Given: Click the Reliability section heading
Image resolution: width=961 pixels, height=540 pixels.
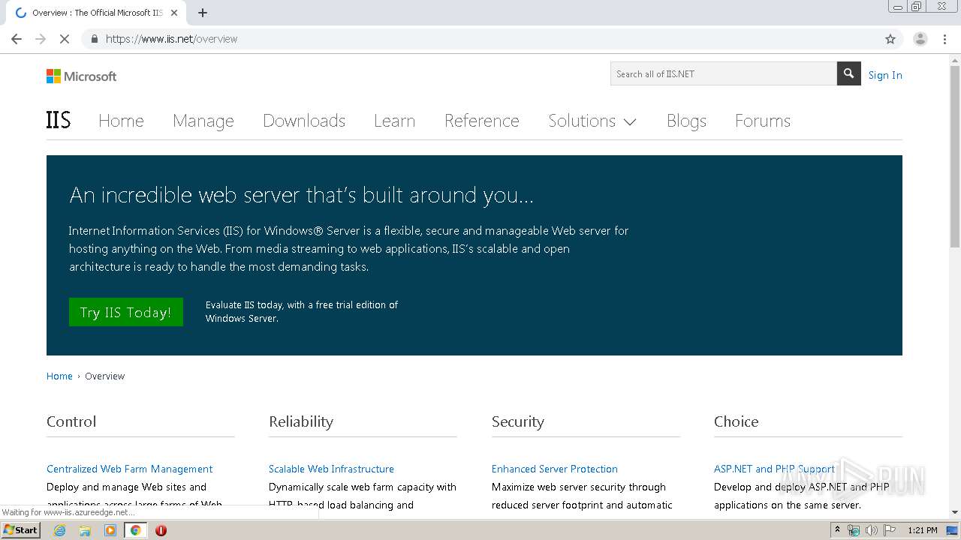Looking at the screenshot, I should point(301,421).
